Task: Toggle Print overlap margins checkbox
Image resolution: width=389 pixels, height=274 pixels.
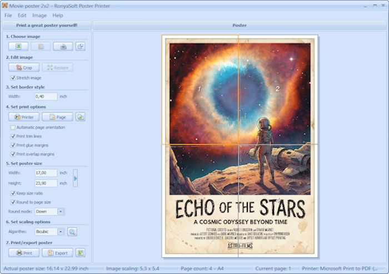Action: tap(13, 154)
